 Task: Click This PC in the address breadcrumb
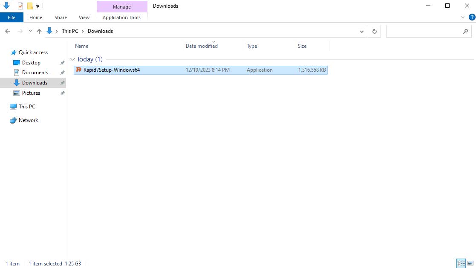(x=70, y=31)
